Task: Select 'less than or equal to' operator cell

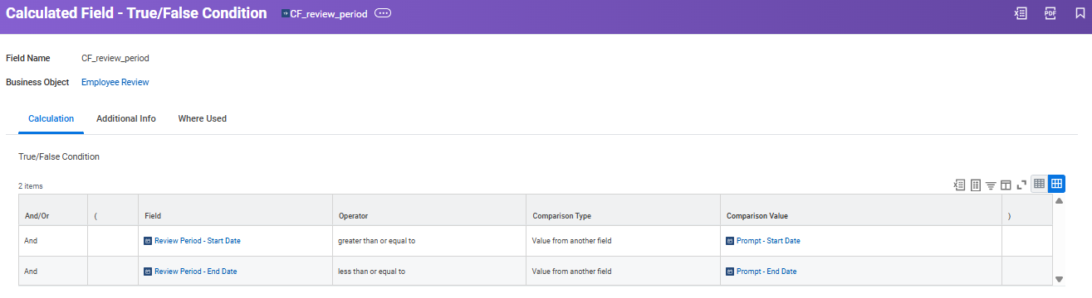Action: [429, 272]
